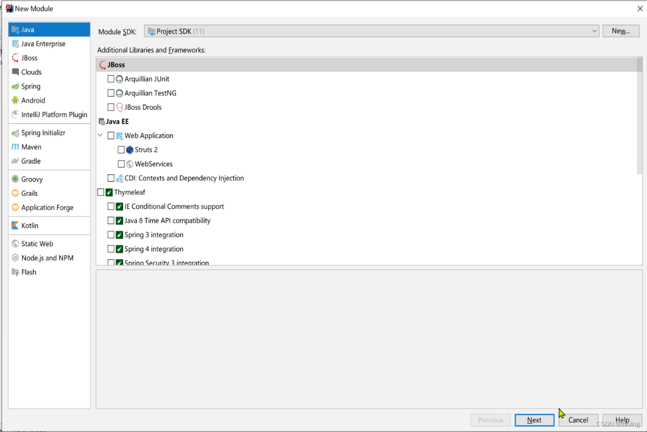Click the 'Application Forge' list label

[48, 208]
